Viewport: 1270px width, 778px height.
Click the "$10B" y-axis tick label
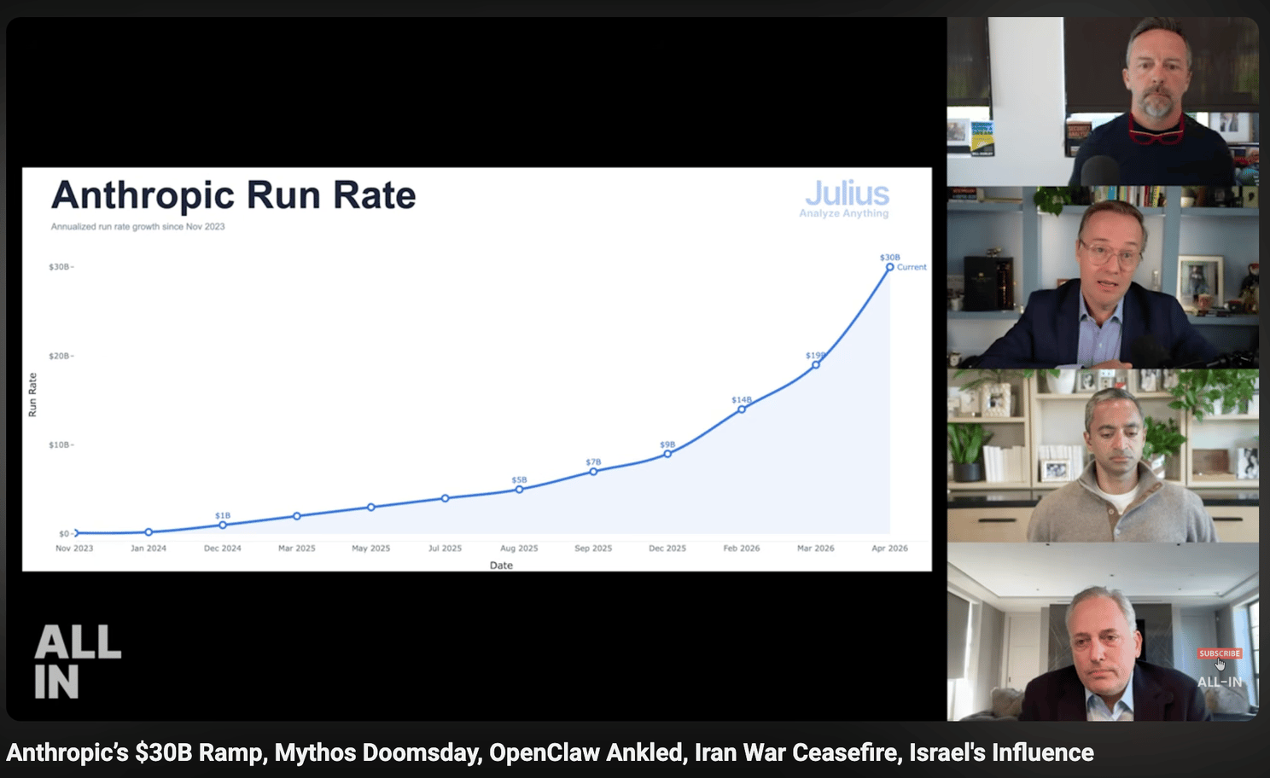pyautogui.click(x=59, y=444)
